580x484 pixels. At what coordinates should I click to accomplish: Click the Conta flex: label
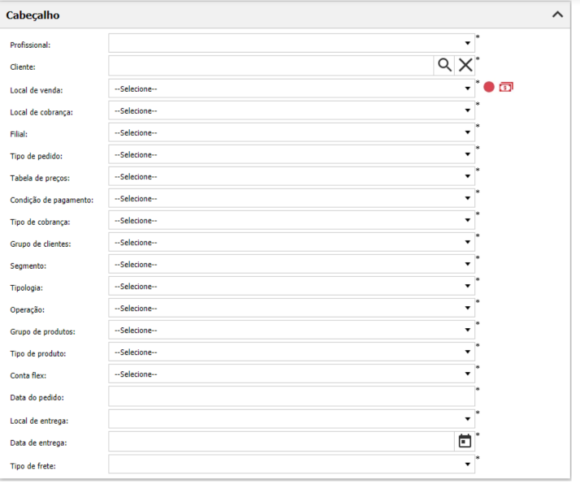point(28,376)
